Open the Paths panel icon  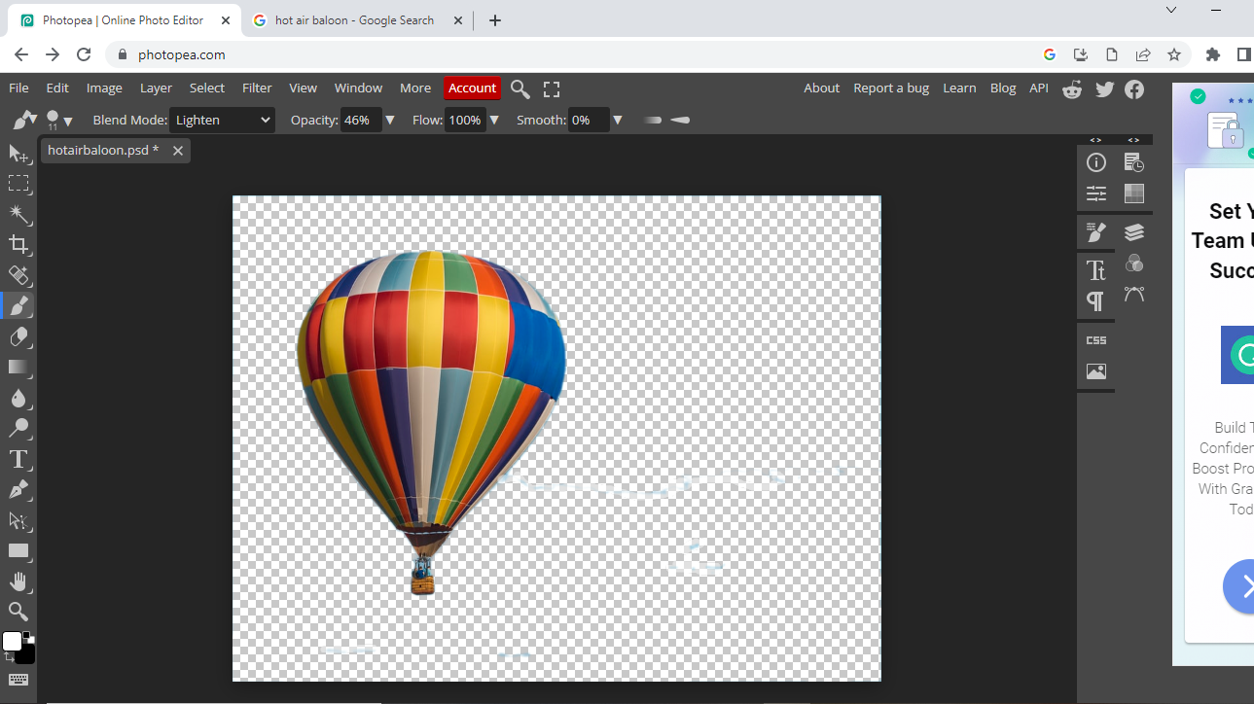(x=1133, y=294)
